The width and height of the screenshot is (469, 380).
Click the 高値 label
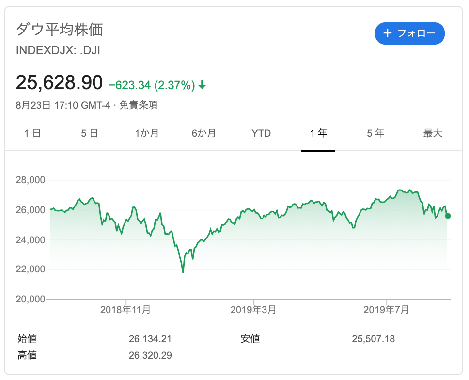point(27,355)
